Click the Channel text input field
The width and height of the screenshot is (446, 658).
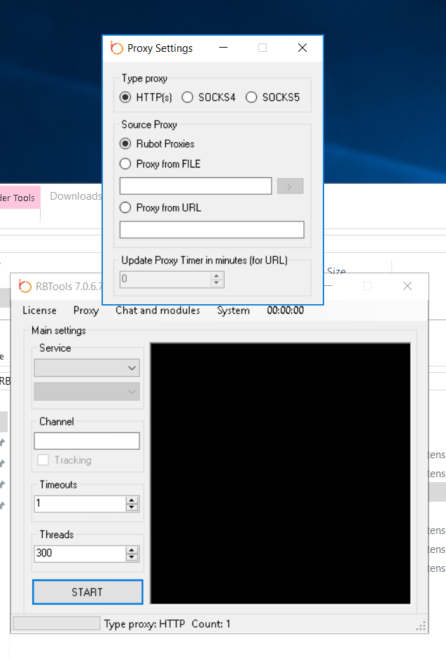pos(87,441)
